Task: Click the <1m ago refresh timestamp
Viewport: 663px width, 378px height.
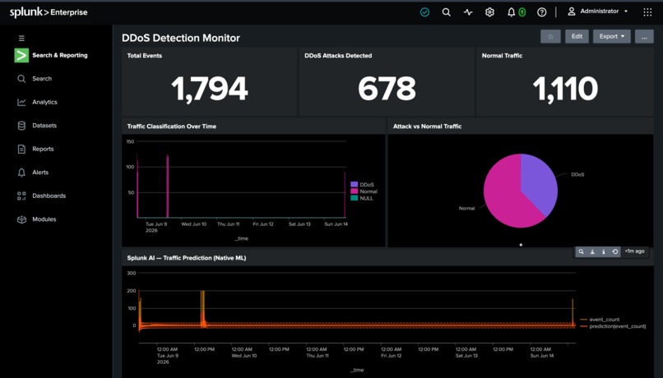Action: 634,251
